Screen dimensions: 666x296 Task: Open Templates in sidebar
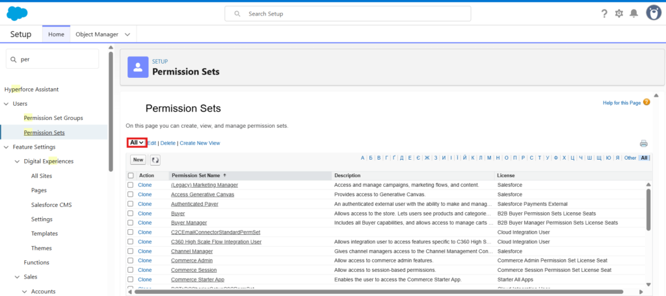coord(44,234)
